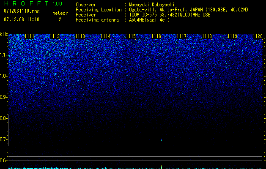Click the 1120 time marker
This screenshot has height=169, width=266.
click(258, 36)
